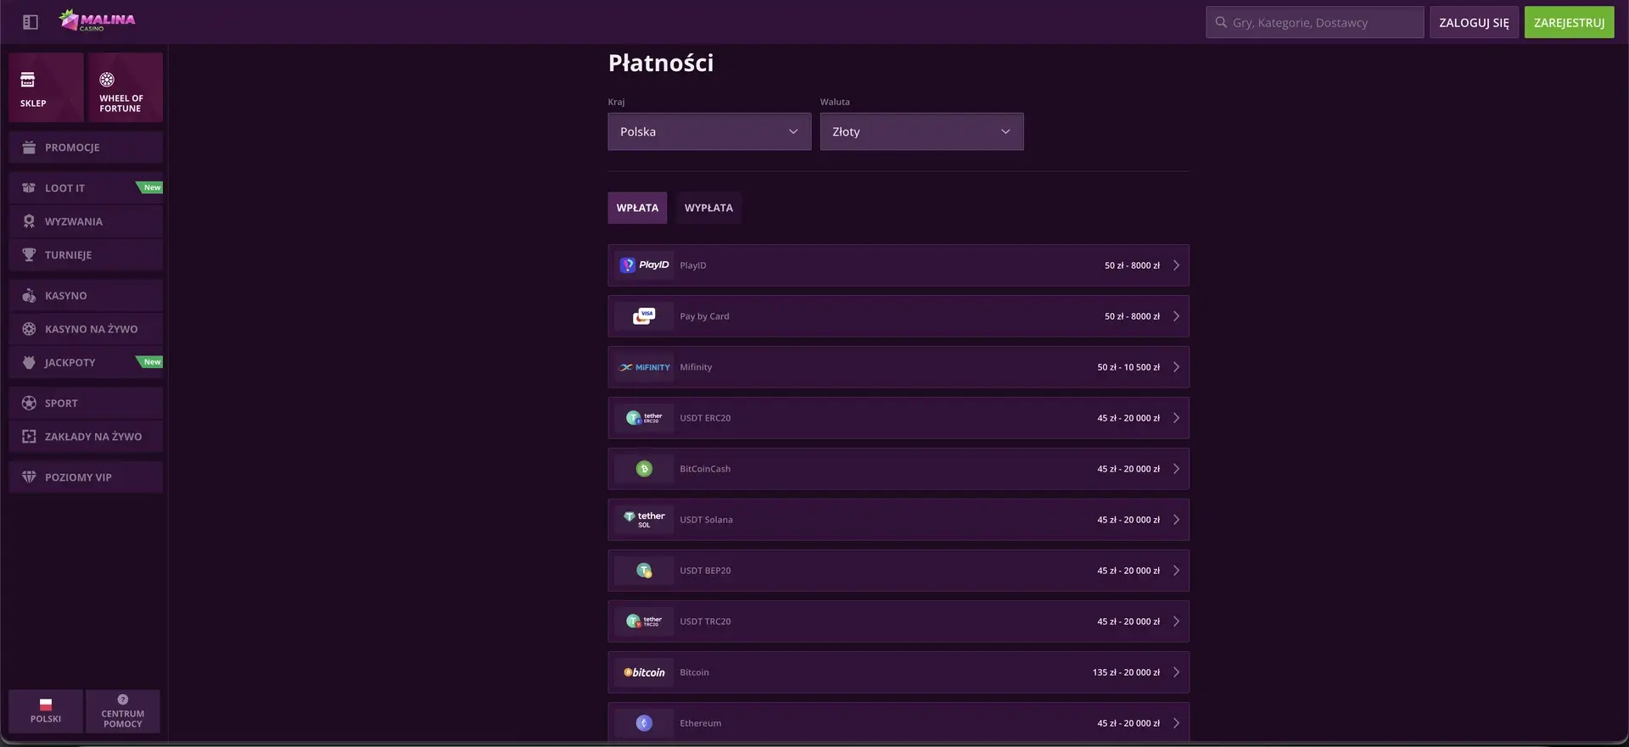Focus the games search input field
Screen dimensions: 1629x747
pyautogui.click(x=1315, y=22)
